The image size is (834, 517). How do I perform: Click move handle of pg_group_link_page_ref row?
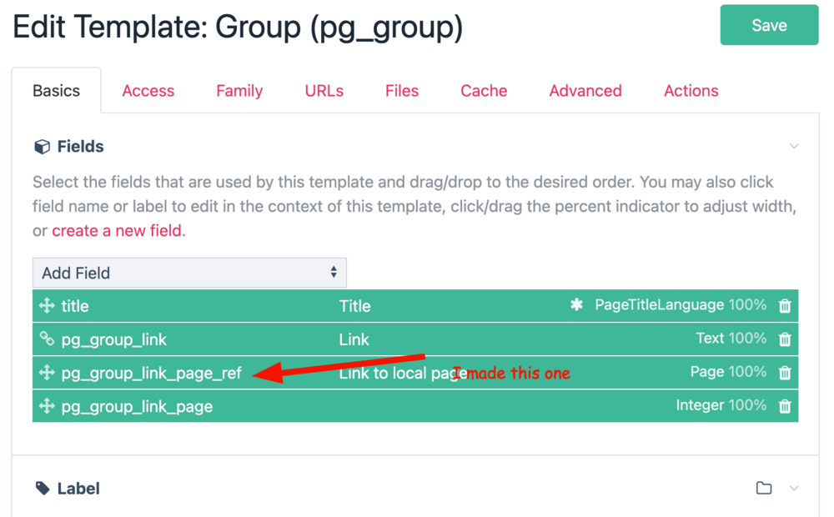[x=47, y=373]
